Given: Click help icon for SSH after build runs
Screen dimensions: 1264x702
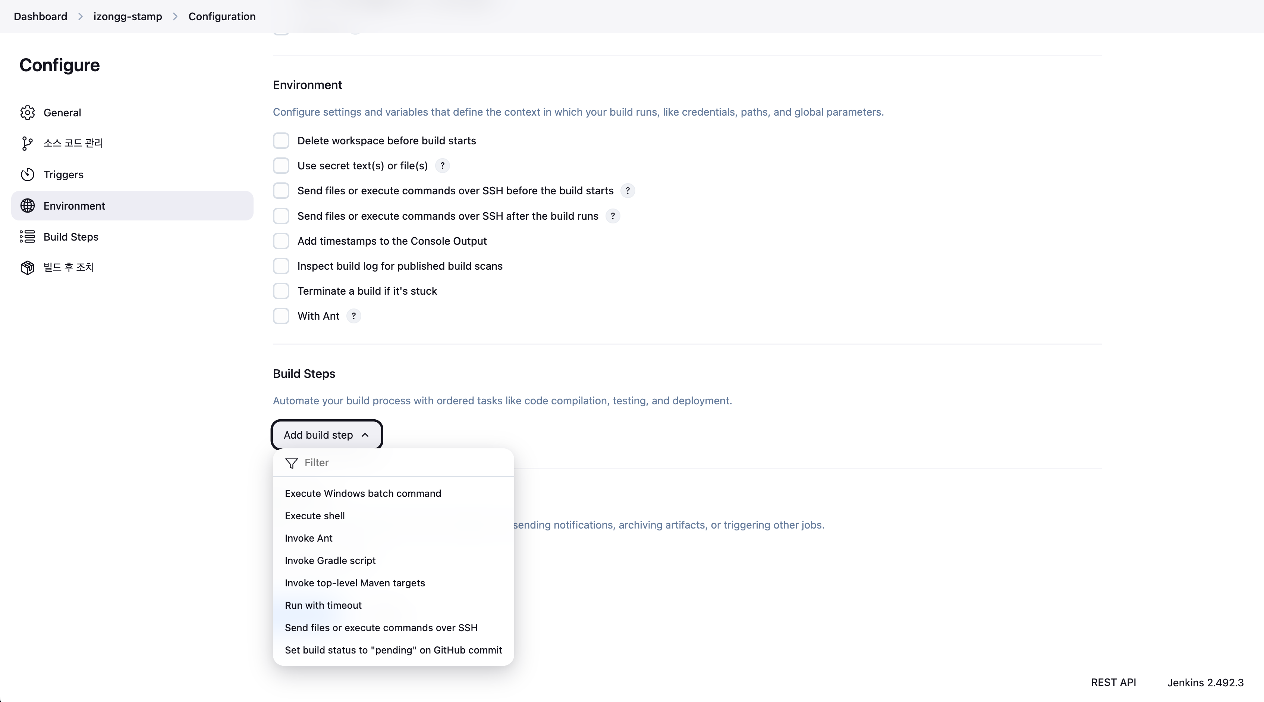Looking at the screenshot, I should (612, 216).
